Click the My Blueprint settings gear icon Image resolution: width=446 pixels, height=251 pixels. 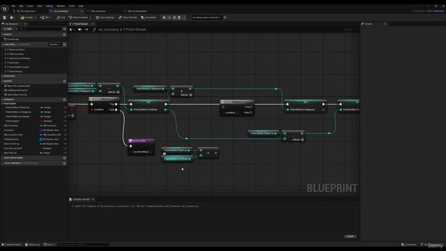[65, 29]
